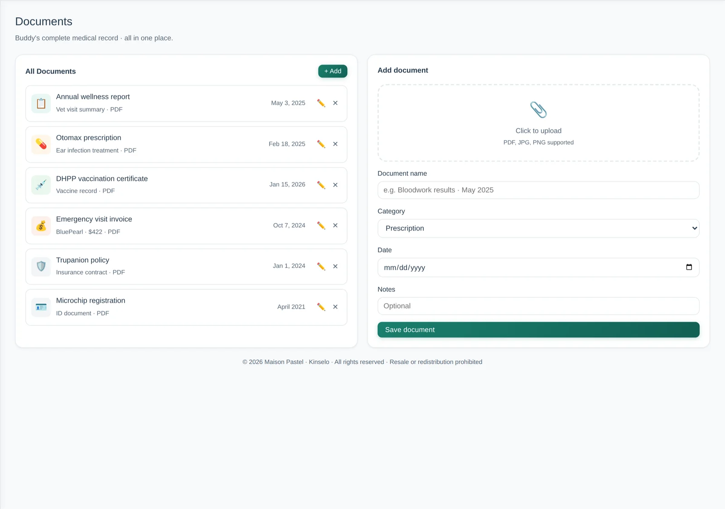Edit the Annual wellness report entry
This screenshot has width=725, height=509.
321,103
